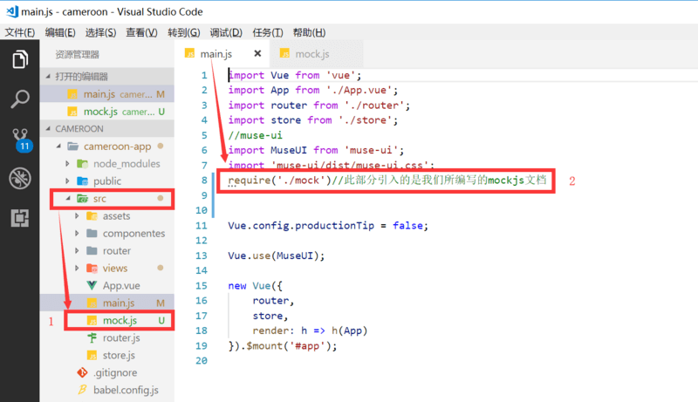Open the Search magnifier in activity bar

[x=20, y=99]
